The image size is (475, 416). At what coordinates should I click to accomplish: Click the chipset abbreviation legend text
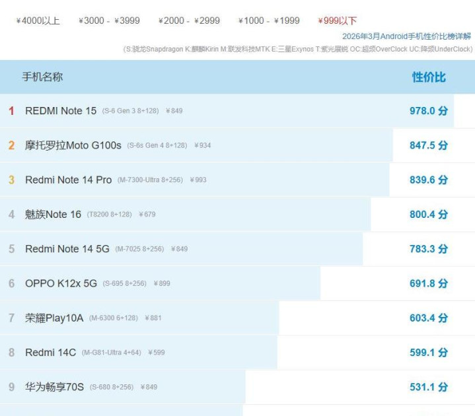[298, 49]
